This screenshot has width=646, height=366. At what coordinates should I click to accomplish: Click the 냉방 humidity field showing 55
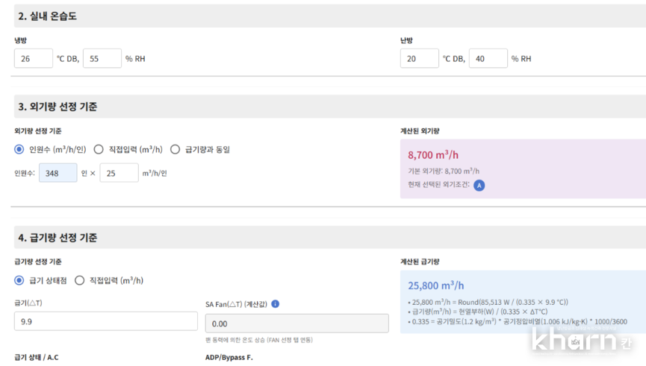[x=102, y=58]
